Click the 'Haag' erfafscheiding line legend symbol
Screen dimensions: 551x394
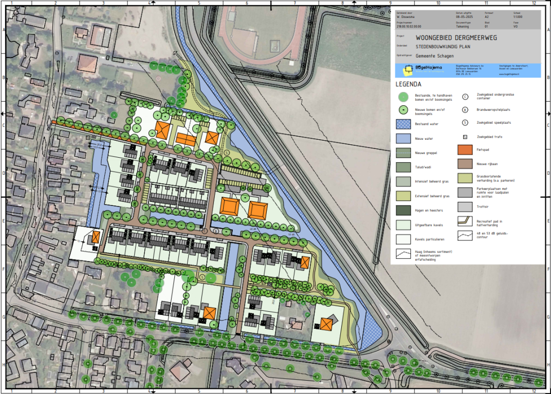pos(403,254)
